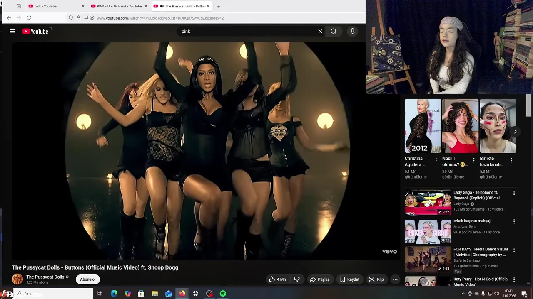Reload the page with refresh icon
Screen dimensions: 533x299
point(29,18)
